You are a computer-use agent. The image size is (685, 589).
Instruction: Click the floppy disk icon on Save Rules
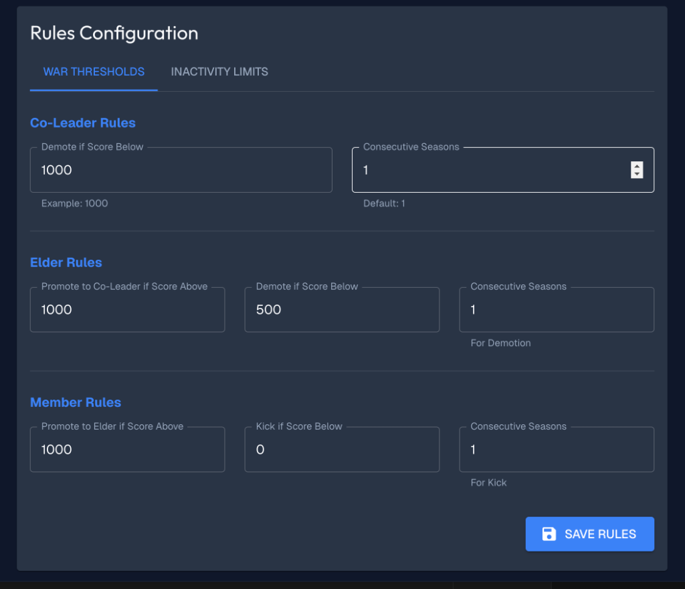coord(549,534)
